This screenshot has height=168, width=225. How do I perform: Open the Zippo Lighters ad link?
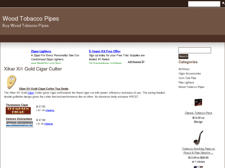(x=41, y=51)
